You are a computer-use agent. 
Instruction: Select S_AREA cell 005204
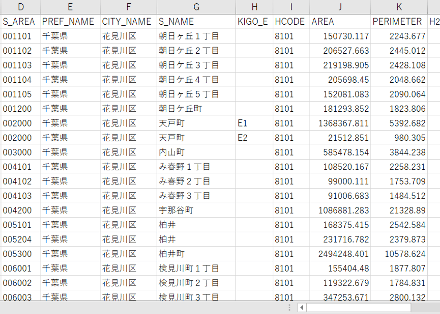(x=20, y=239)
